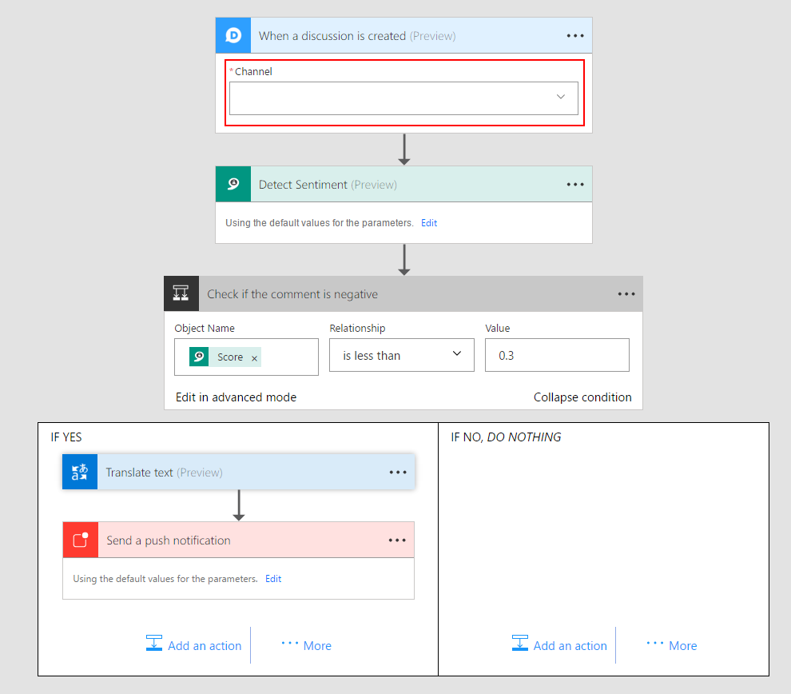Image resolution: width=791 pixels, height=694 pixels.
Task: Click the push notification icon
Action: 80,540
